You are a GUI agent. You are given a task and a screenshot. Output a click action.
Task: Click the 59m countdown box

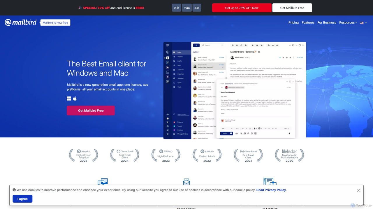(x=187, y=8)
